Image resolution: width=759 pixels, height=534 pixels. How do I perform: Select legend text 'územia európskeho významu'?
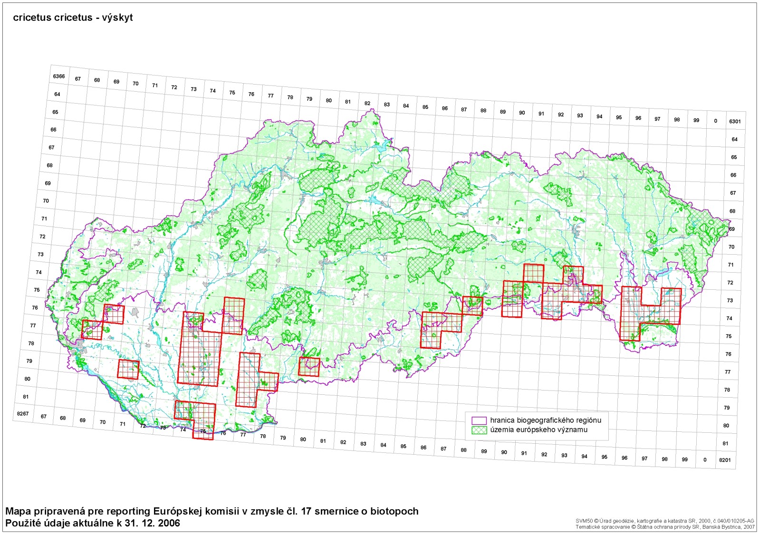(x=538, y=430)
